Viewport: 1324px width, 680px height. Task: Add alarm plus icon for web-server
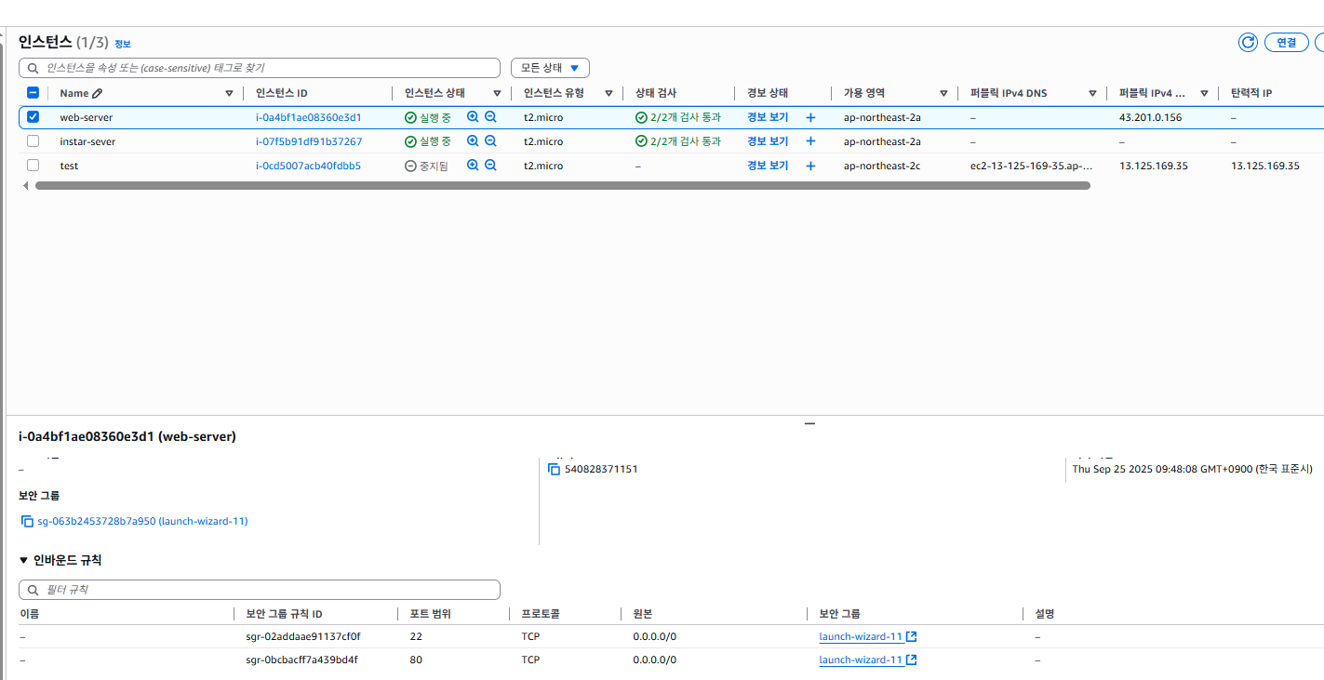coord(810,117)
